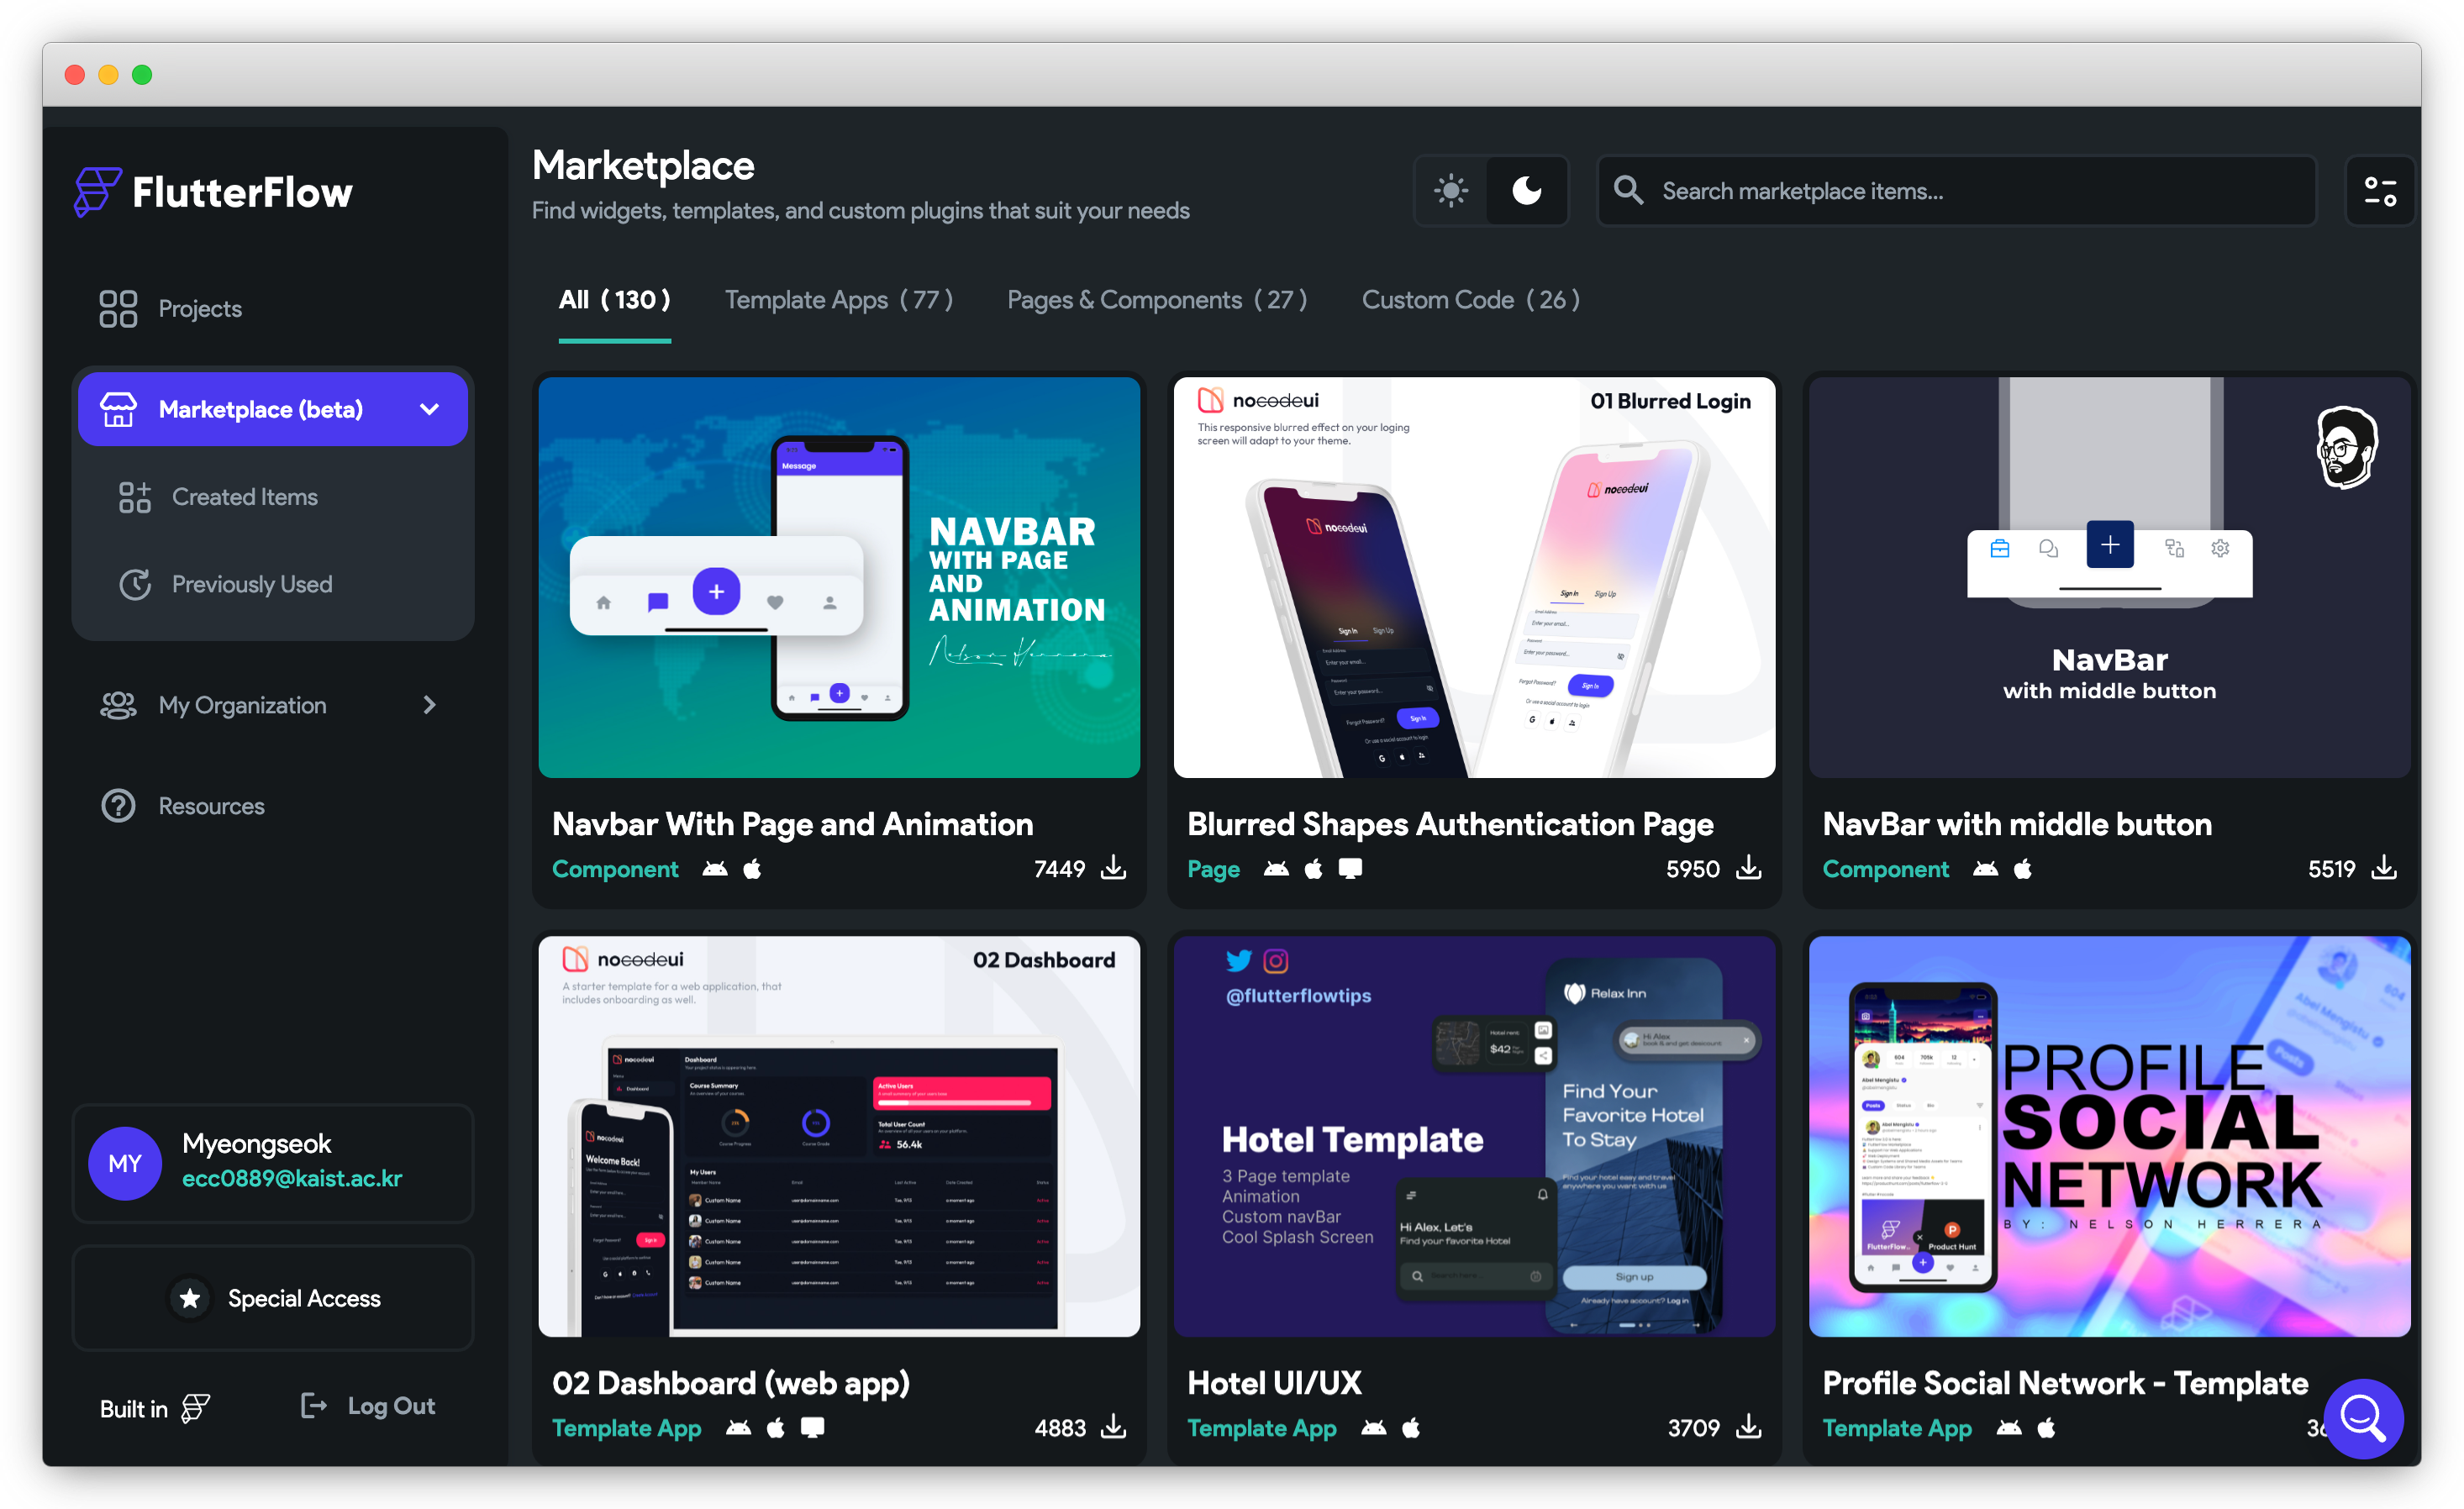Click the 4883 download count

point(1060,1428)
